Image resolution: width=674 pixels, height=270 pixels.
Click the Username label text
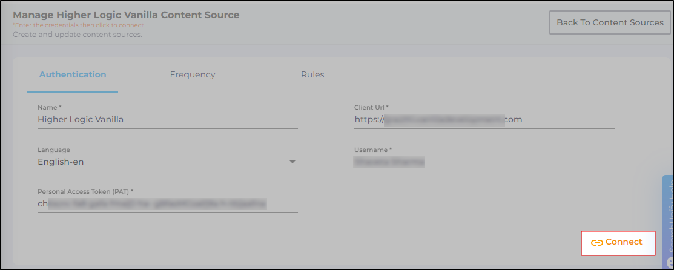[x=373, y=150]
